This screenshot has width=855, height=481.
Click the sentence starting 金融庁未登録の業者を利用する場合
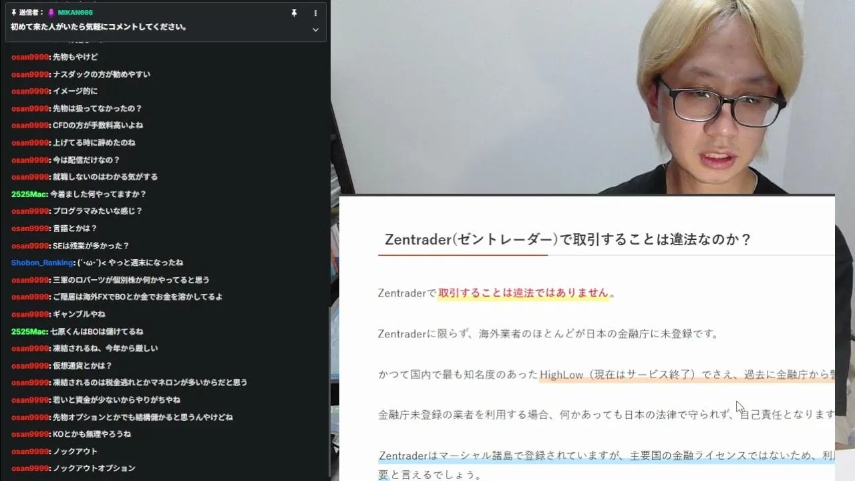pos(607,415)
